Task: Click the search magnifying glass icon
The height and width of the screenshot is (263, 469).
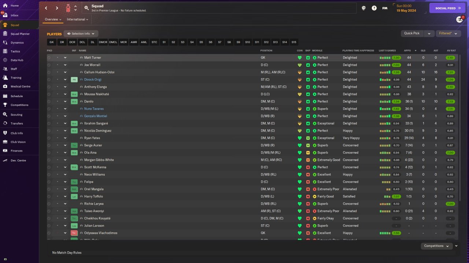Action: coord(86,8)
